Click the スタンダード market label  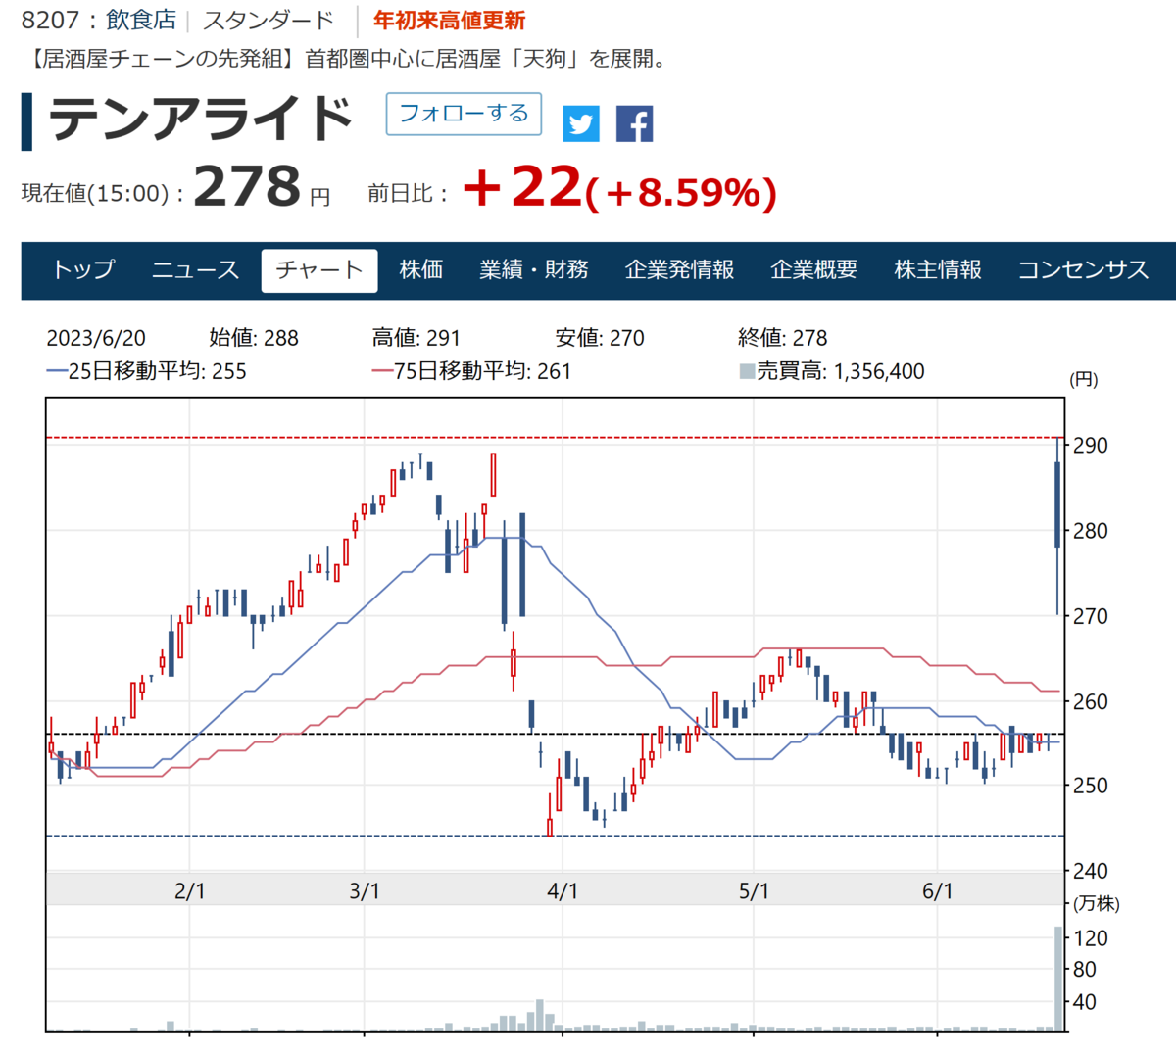point(268,20)
